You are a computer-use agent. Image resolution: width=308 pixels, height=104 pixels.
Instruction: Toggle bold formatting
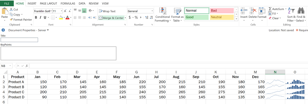(36, 18)
